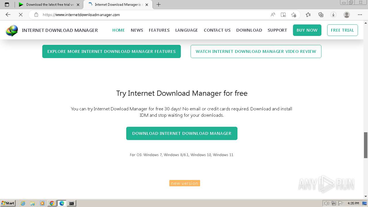The image size is (368, 207).
Task: Click the IDM globe logo icon
Action: pyautogui.click(x=12, y=30)
